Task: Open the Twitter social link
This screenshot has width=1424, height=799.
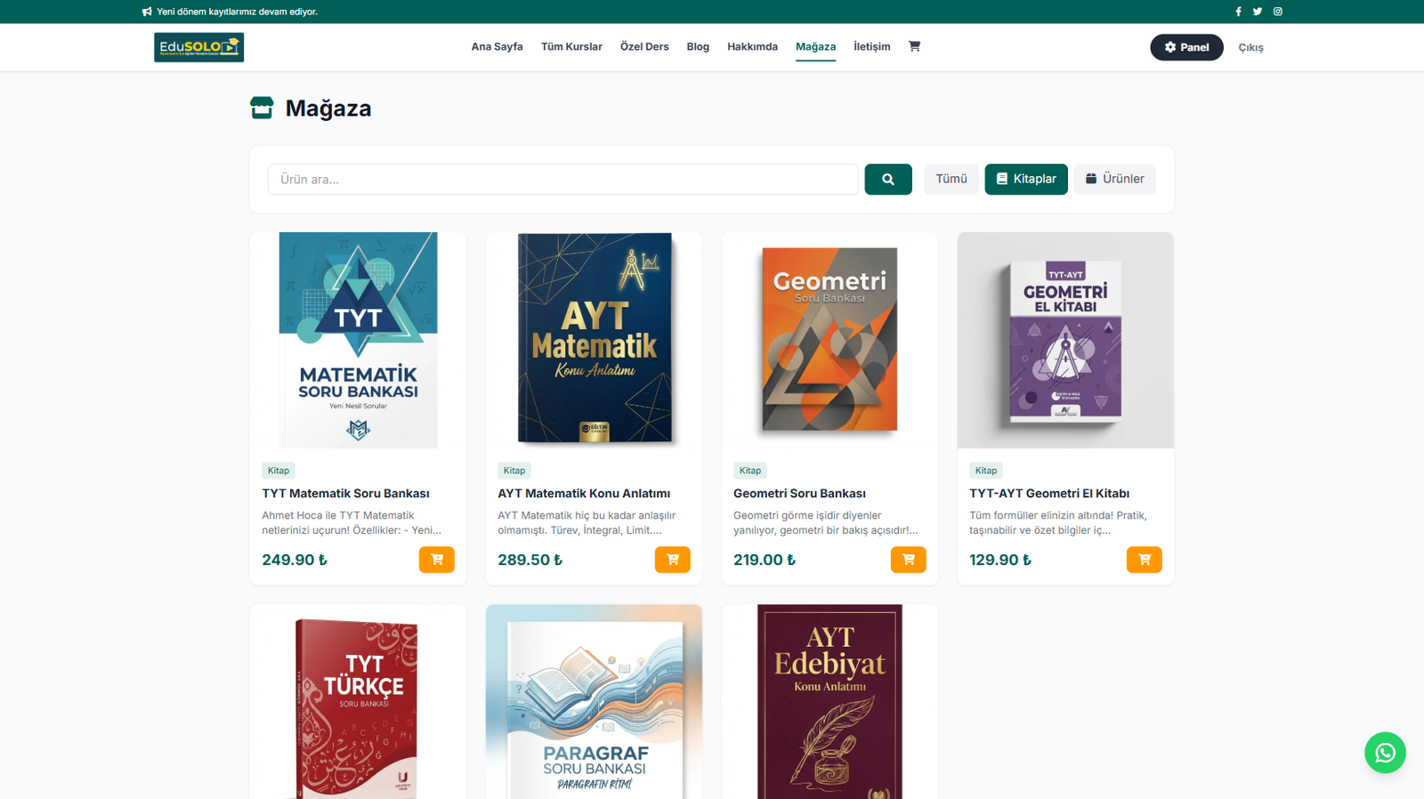Action: pos(1258,12)
